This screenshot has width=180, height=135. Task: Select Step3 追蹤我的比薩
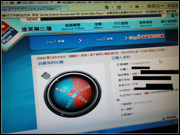[146, 37]
